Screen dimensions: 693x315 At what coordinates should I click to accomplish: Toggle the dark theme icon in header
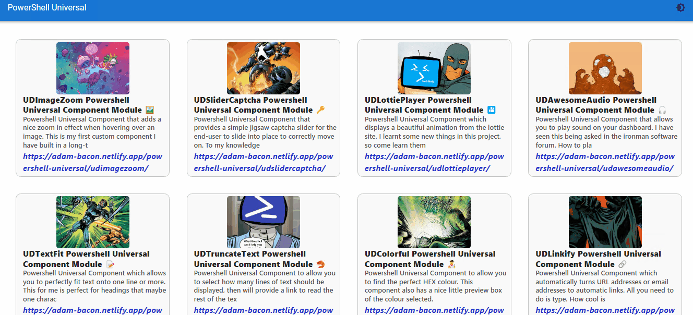coord(680,8)
